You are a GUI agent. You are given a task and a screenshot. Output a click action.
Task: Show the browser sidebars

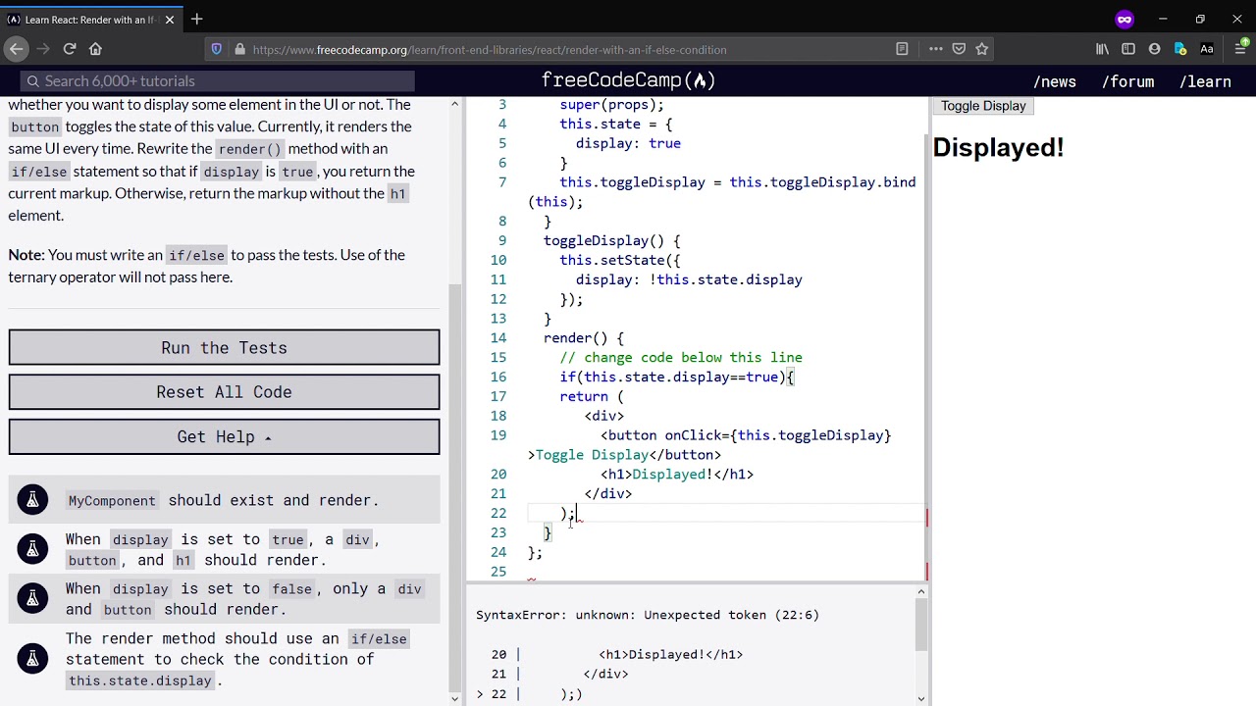point(1128,49)
